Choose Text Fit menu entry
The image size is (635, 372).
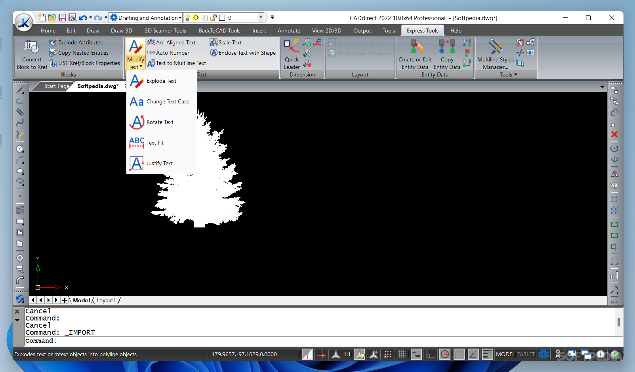point(161,143)
